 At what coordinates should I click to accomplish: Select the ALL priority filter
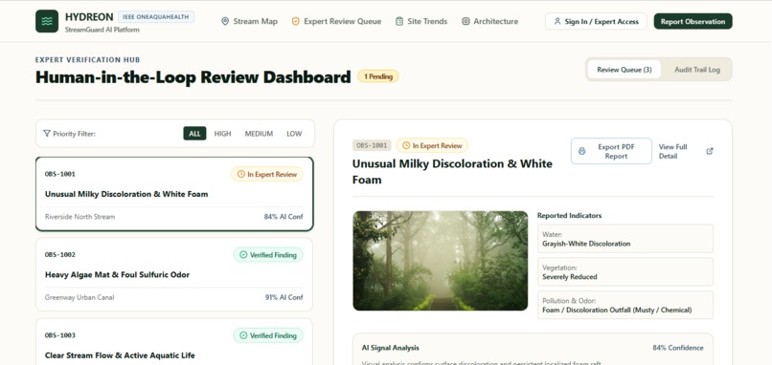click(x=195, y=133)
